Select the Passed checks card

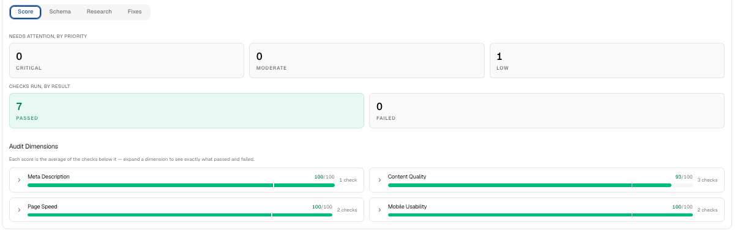(187, 111)
